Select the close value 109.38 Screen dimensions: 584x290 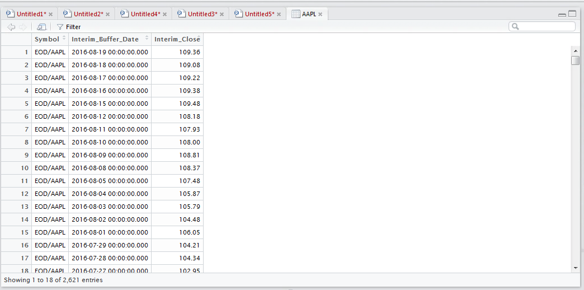tap(177, 91)
